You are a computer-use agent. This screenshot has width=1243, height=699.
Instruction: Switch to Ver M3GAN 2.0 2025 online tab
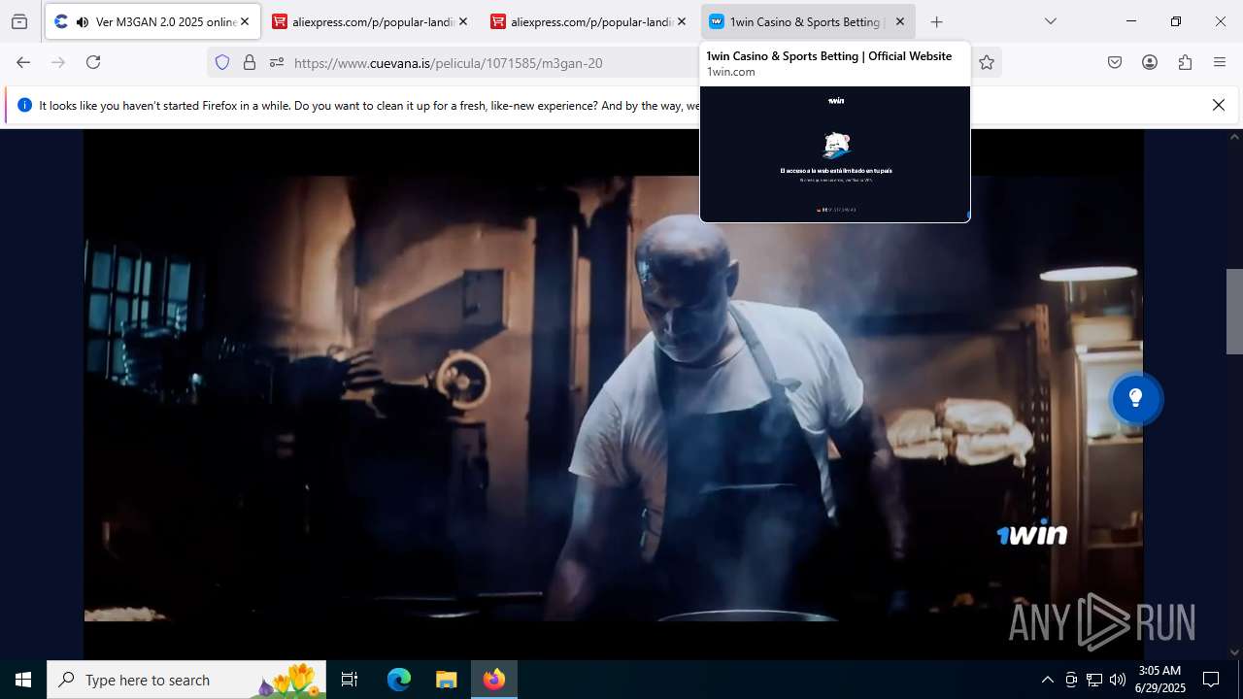pos(152,21)
